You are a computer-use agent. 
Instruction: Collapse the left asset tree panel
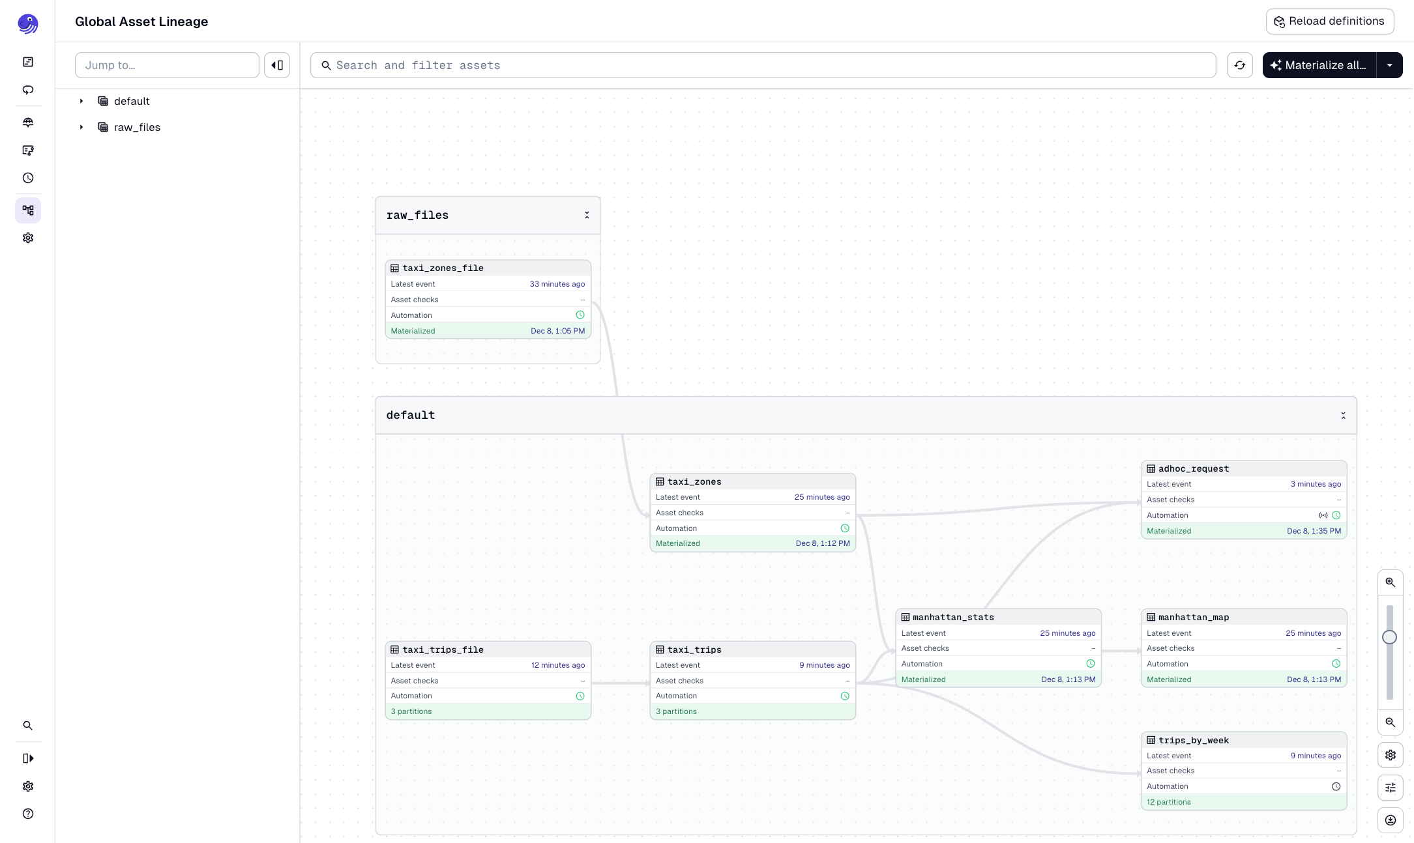pyautogui.click(x=276, y=65)
